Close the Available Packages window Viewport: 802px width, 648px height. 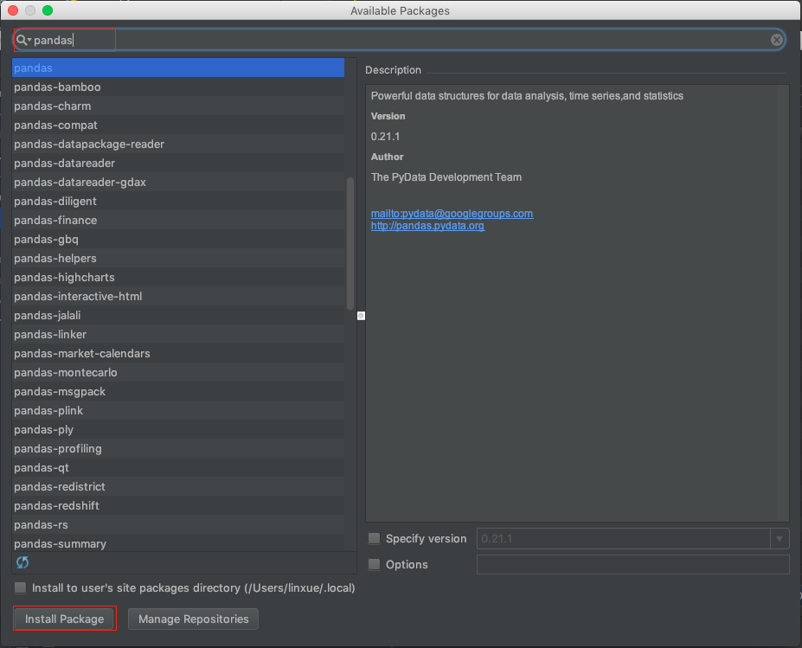pyautogui.click(x=13, y=10)
